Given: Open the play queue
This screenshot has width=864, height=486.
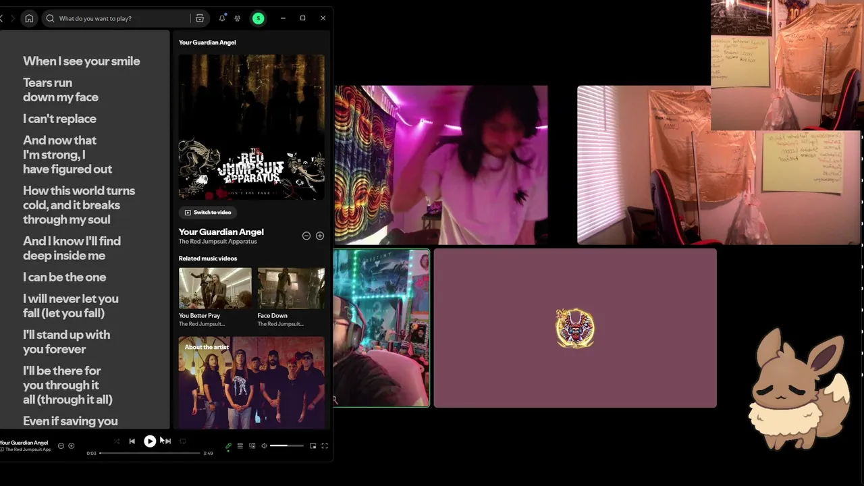Looking at the screenshot, I should click(240, 446).
